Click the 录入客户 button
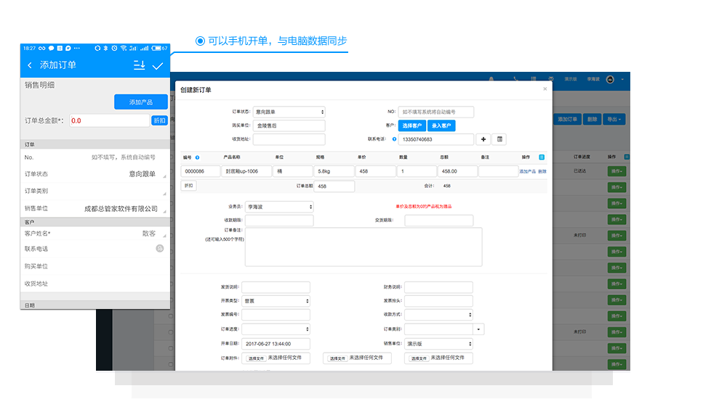The image size is (727, 399). coord(441,126)
